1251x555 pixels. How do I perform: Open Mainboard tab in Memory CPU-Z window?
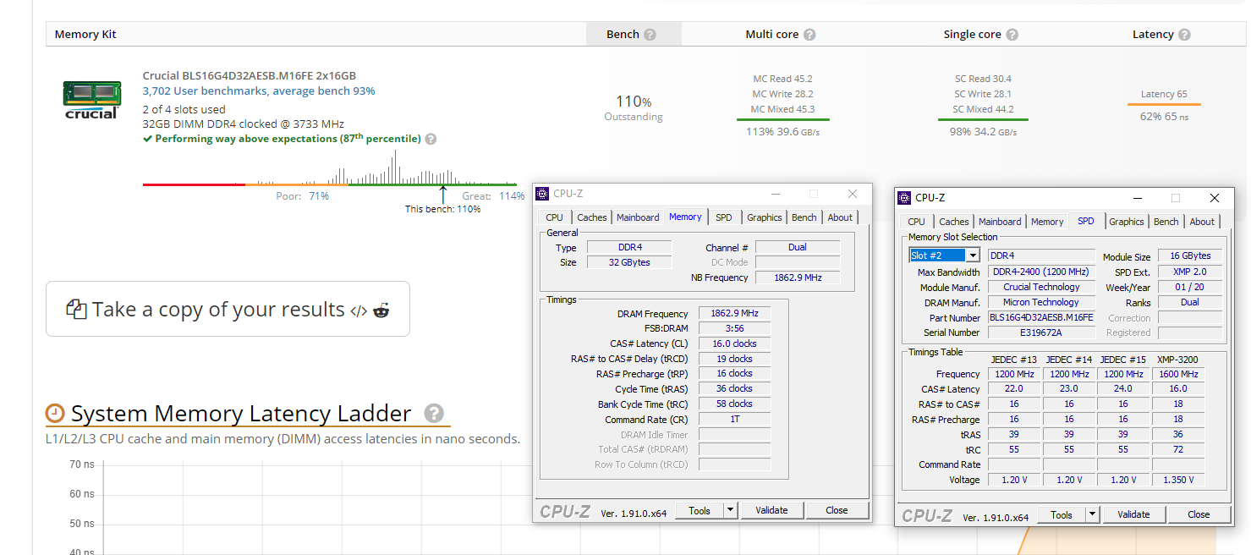point(638,217)
